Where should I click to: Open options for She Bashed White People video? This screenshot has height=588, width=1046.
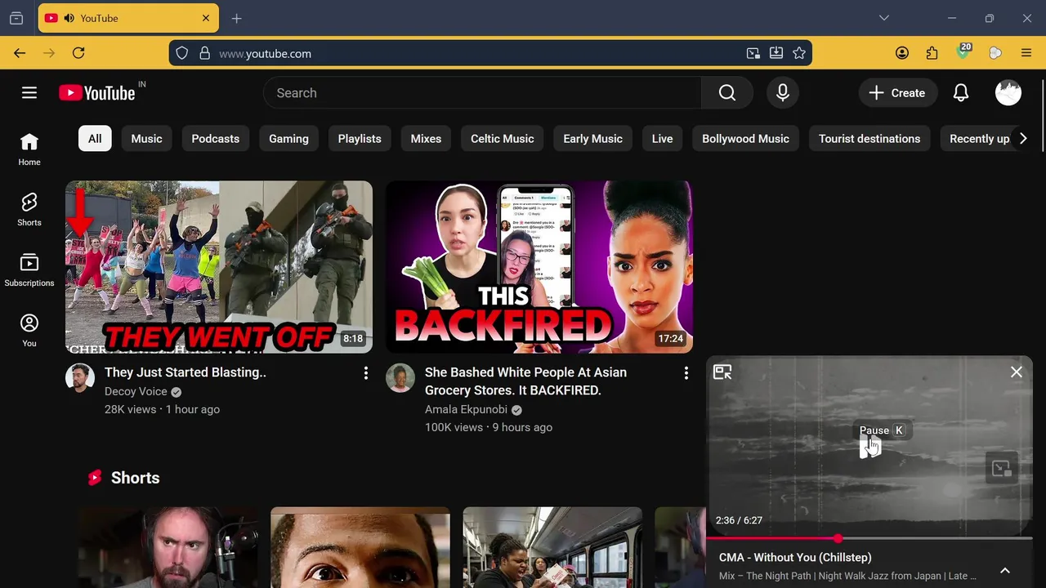686,373
